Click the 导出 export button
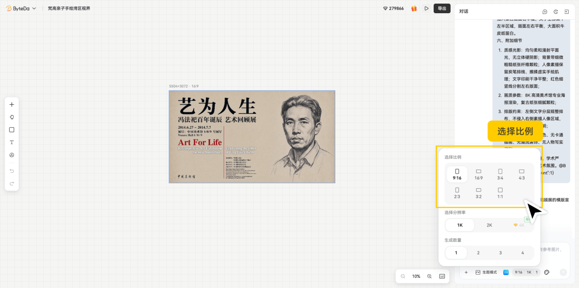The image size is (579, 288). coord(442,8)
